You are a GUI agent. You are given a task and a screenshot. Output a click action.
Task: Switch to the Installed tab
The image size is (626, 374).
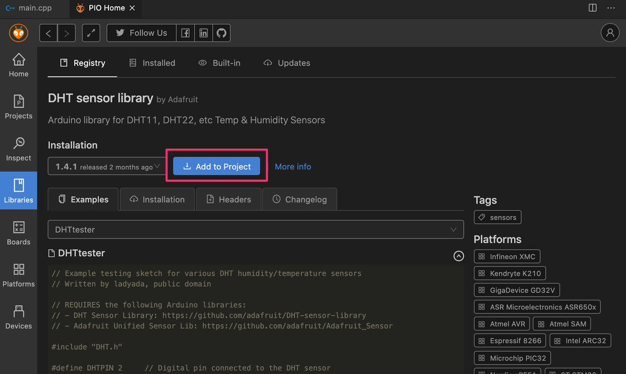(152, 63)
